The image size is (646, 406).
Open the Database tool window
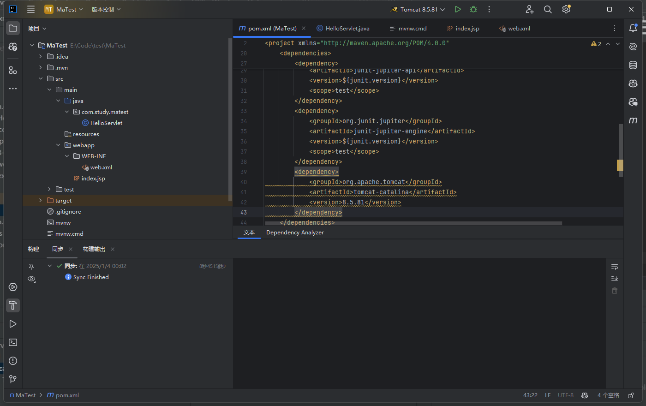point(633,65)
